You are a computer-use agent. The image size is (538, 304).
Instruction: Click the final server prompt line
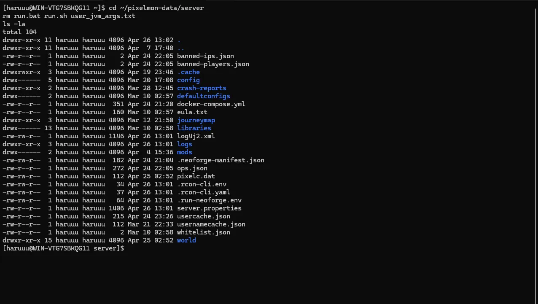(x=63, y=248)
